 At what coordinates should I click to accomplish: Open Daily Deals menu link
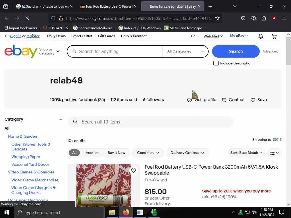pyautogui.click(x=56, y=36)
